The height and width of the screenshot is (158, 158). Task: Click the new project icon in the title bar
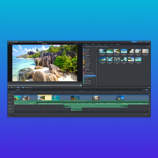(13, 42)
